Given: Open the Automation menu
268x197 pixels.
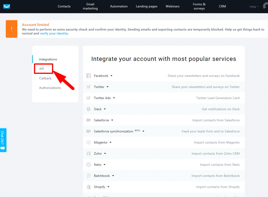Looking at the screenshot, I should pos(119,6).
